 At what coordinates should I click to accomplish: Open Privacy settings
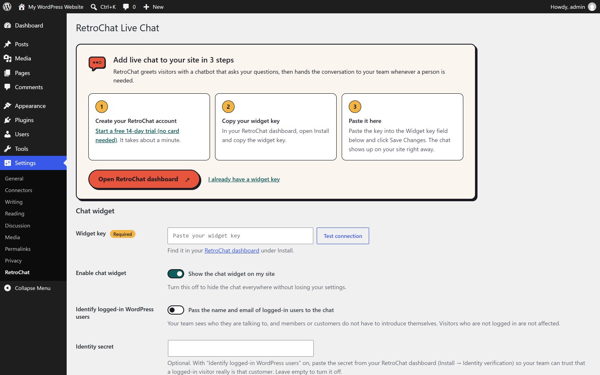[13, 260]
